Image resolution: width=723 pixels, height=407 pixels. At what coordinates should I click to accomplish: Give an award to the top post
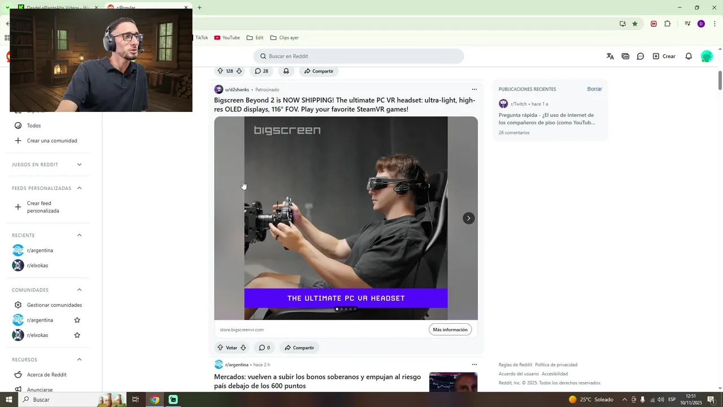click(x=286, y=71)
